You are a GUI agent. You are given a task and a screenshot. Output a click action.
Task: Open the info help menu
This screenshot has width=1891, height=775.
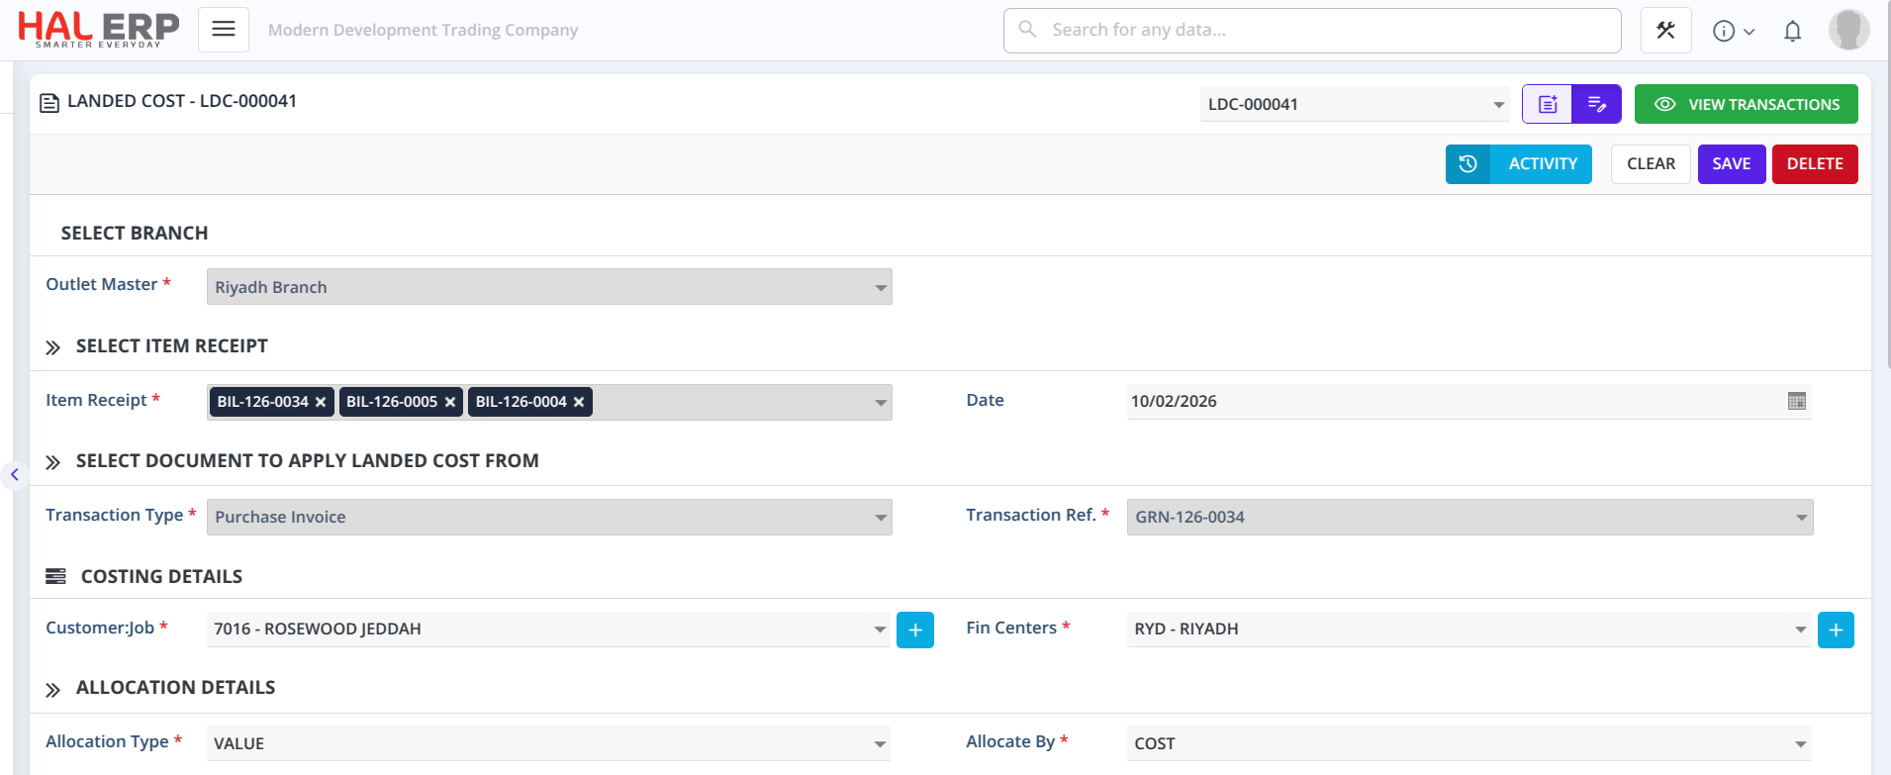[x=1733, y=32]
